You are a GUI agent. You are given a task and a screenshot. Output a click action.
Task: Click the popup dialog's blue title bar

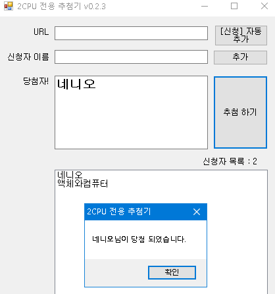pos(138,212)
